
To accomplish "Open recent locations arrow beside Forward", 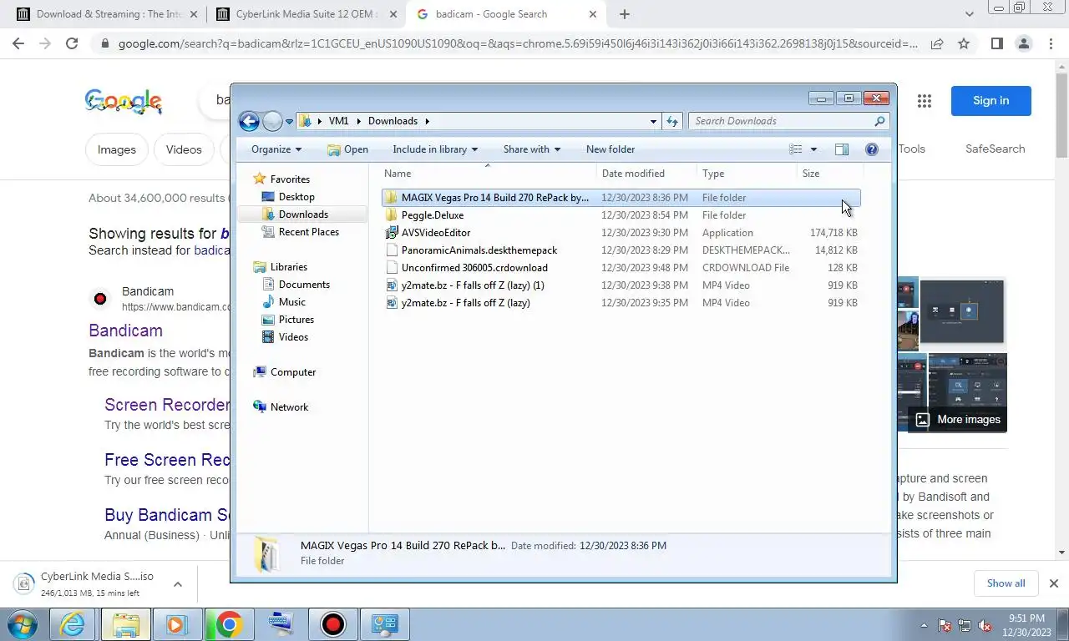I will (289, 122).
